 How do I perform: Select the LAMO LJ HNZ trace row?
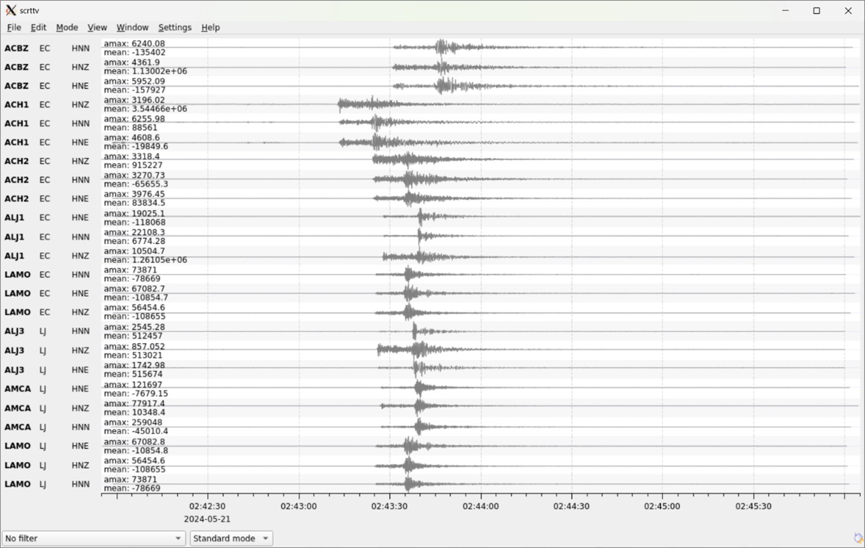(x=431, y=465)
